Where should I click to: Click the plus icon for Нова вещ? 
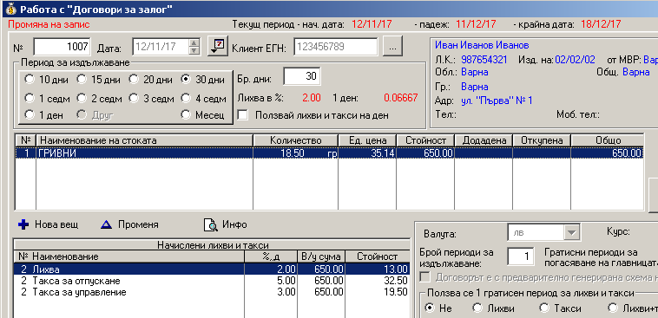pos(23,225)
